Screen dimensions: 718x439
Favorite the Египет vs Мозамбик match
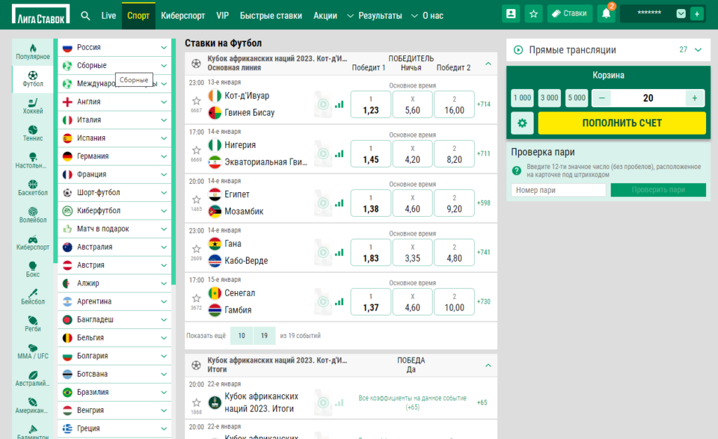pyautogui.click(x=196, y=200)
